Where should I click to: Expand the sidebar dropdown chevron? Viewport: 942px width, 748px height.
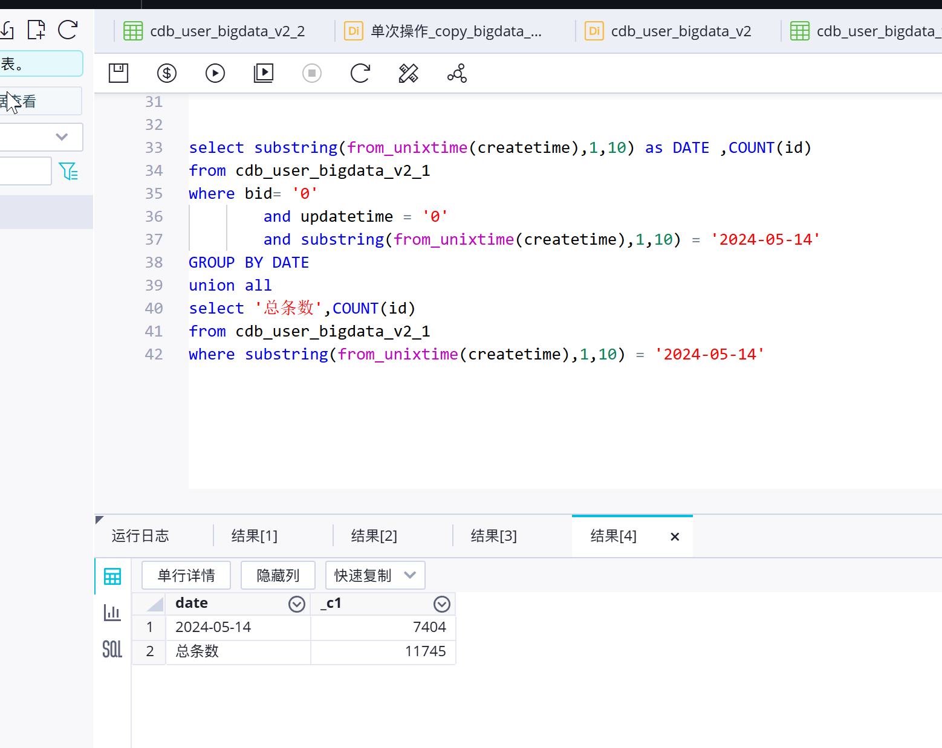pos(62,137)
